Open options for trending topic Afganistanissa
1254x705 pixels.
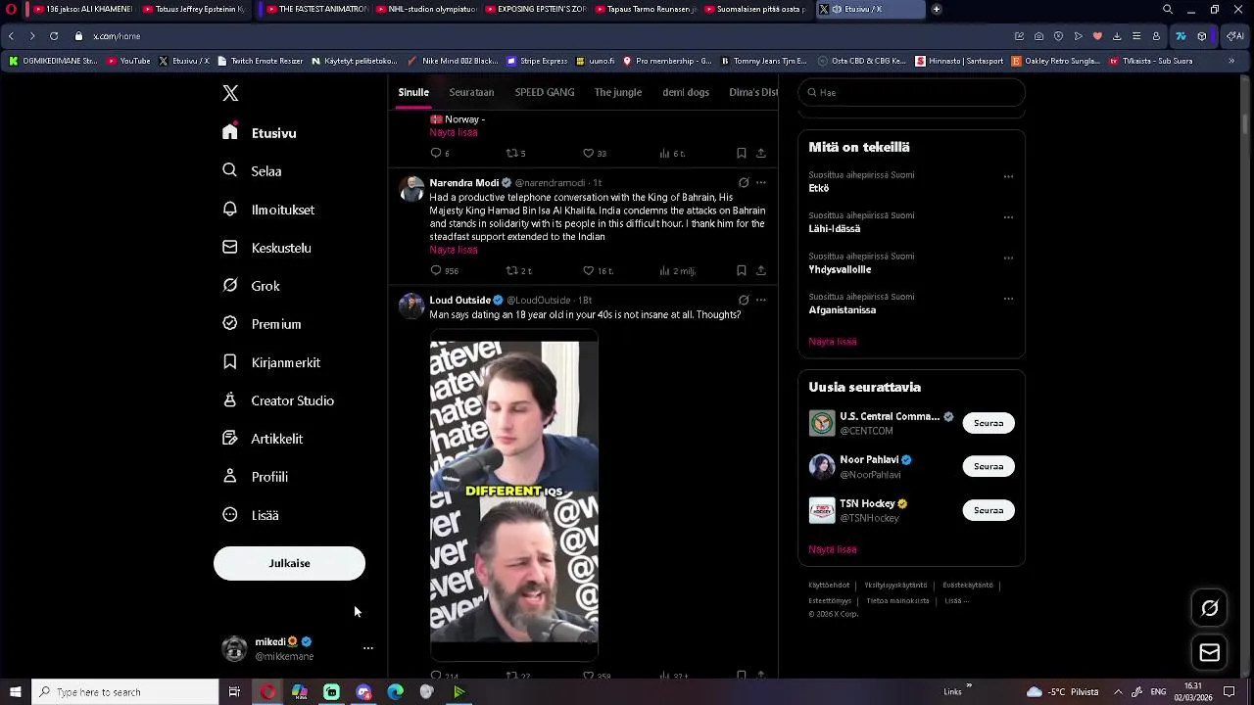point(1008,299)
